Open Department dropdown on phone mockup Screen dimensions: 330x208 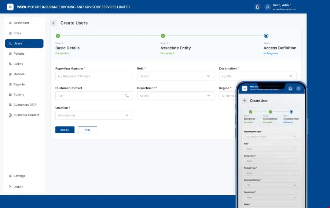coord(271,197)
